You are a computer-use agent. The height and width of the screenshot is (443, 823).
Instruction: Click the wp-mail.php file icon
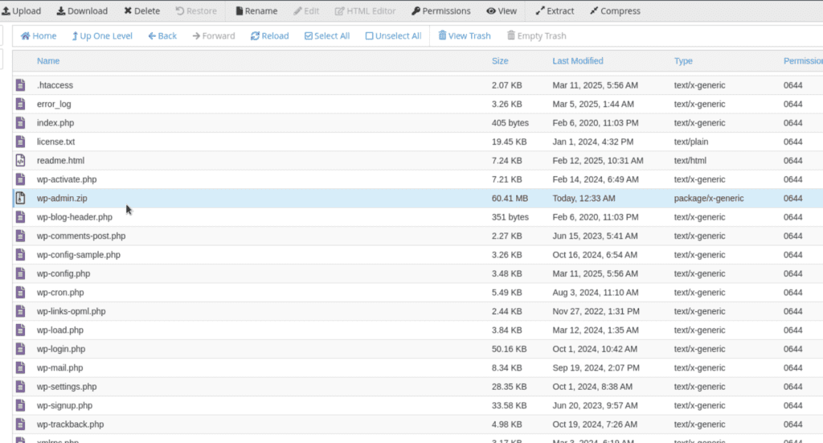coord(20,368)
